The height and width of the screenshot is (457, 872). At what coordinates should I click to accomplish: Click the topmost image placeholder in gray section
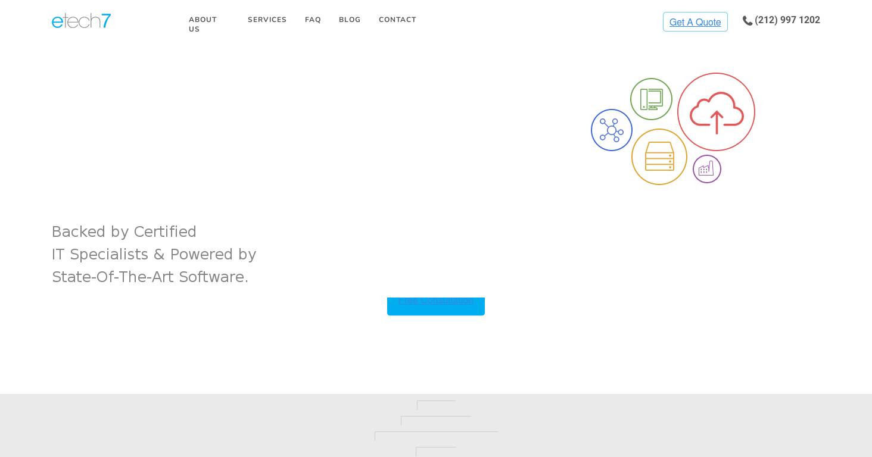436,405
